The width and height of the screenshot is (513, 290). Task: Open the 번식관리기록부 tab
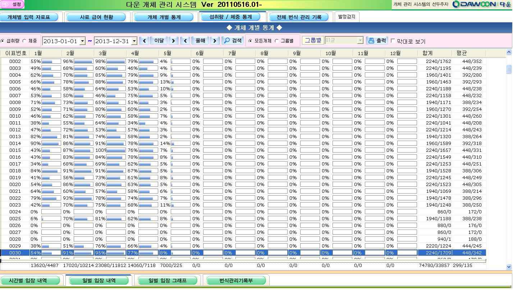tap(236, 281)
